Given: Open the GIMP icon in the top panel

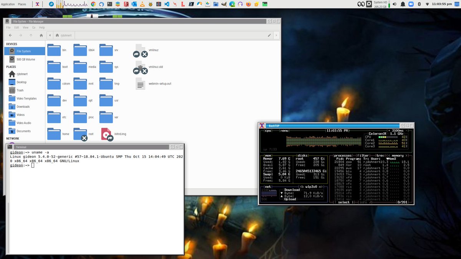Looking at the screenshot, I should point(224,4).
